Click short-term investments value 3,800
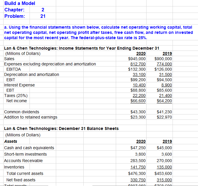Viewport: 198px width, 186px height. pos(140,154)
